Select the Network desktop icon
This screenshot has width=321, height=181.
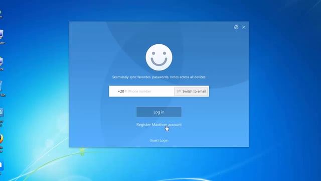(x=2, y=64)
